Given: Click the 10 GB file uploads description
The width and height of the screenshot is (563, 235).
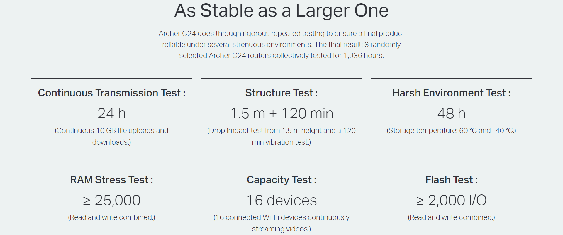Looking at the screenshot, I should tap(111, 136).
